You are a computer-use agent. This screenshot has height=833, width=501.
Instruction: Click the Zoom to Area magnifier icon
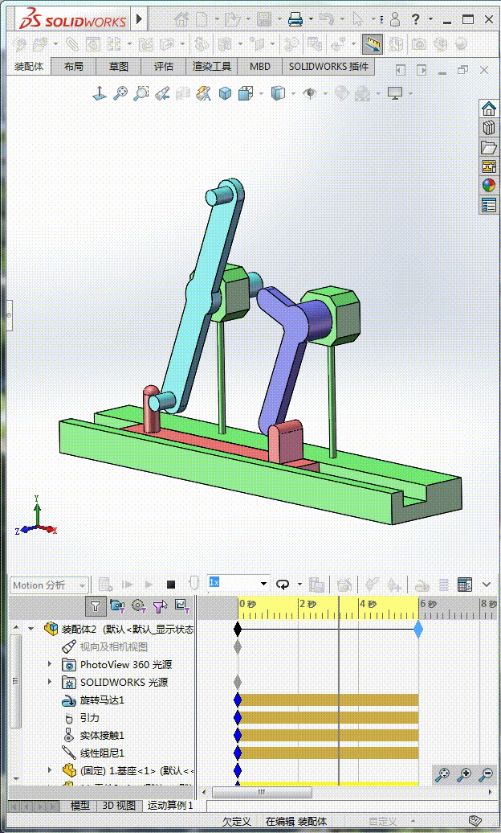coord(141,93)
